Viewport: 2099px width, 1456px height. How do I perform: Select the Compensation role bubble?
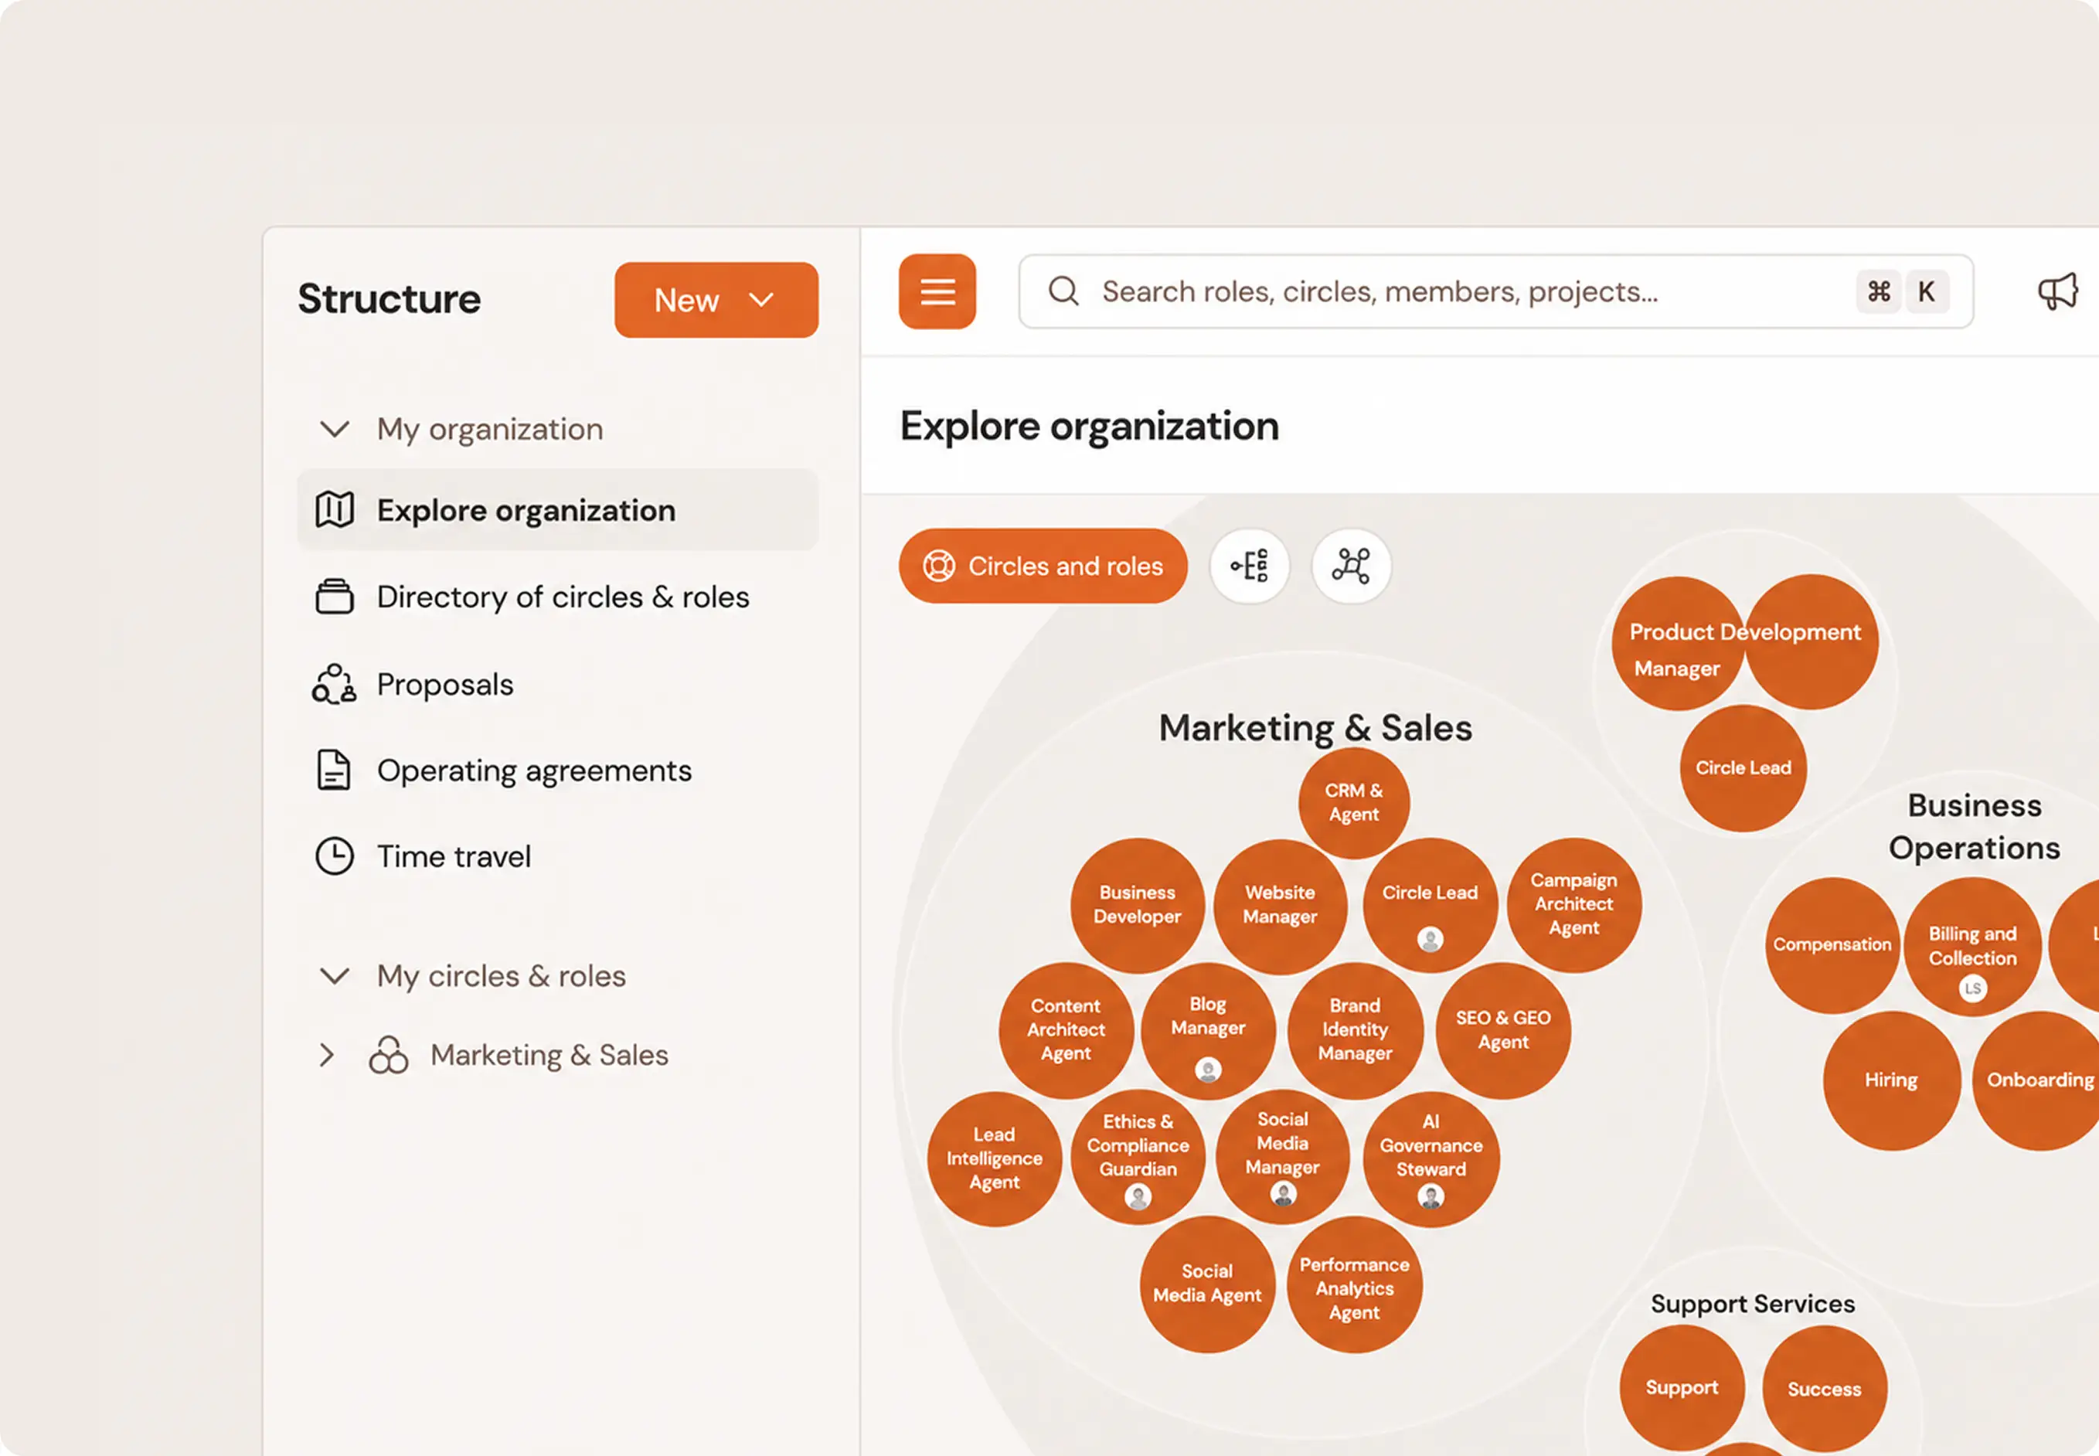pyautogui.click(x=1832, y=945)
